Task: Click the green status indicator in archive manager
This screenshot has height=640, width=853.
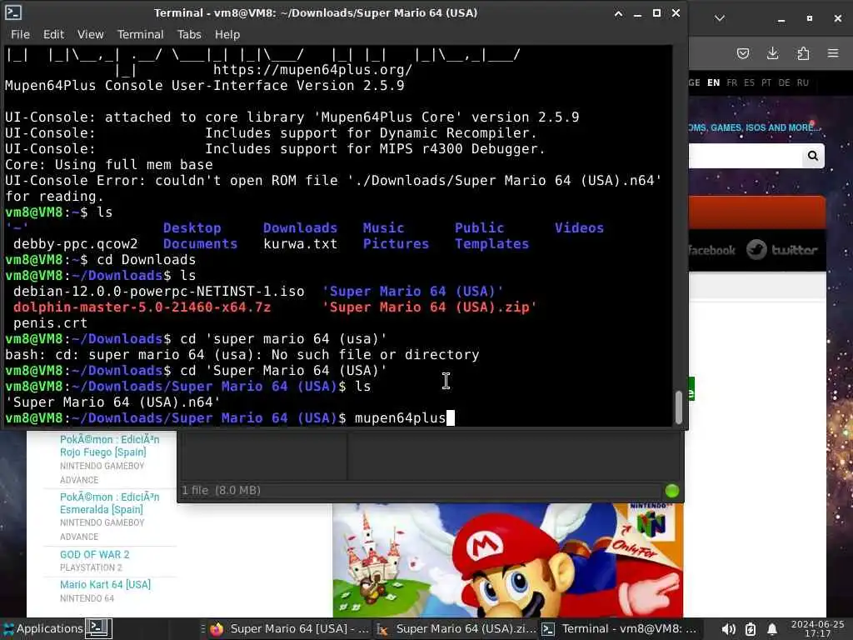Action: [672, 491]
